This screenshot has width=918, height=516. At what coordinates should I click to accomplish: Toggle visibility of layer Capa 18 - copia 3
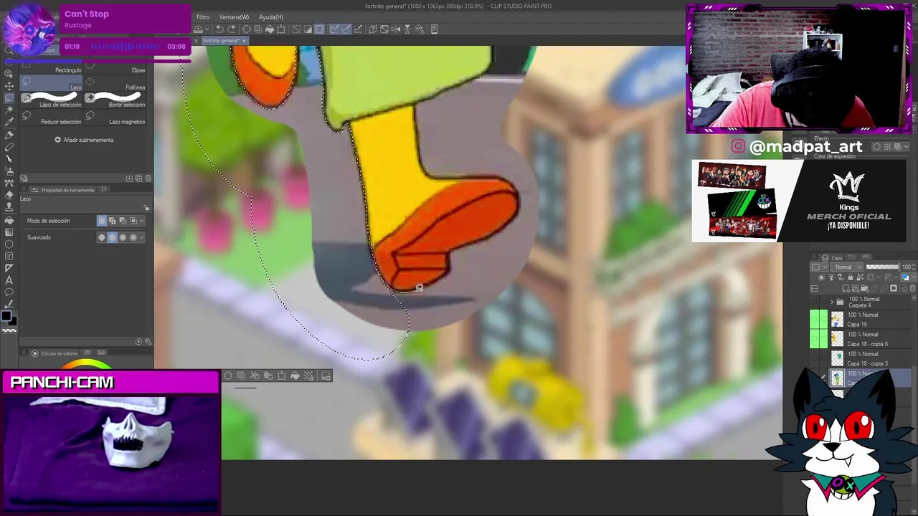(x=814, y=358)
